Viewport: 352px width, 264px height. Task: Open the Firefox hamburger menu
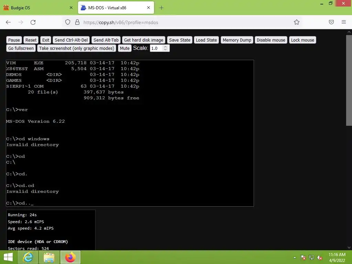[x=343, y=22]
